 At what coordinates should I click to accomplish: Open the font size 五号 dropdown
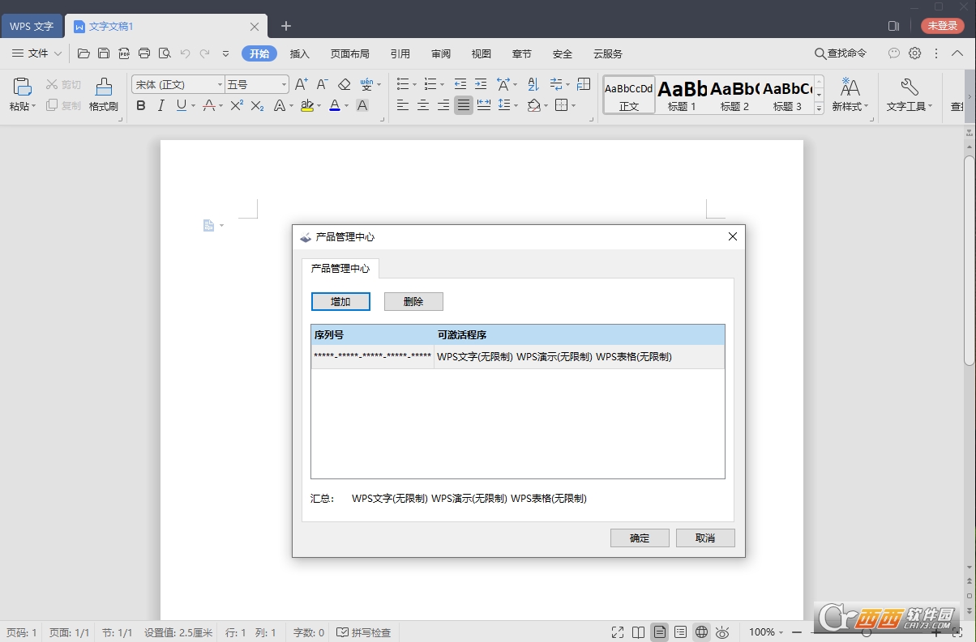[284, 84]
